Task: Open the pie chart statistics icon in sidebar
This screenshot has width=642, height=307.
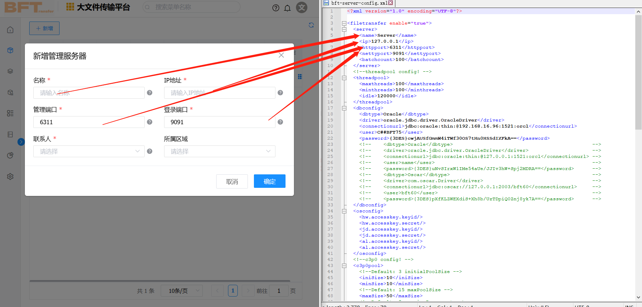Action: [10, 155]
